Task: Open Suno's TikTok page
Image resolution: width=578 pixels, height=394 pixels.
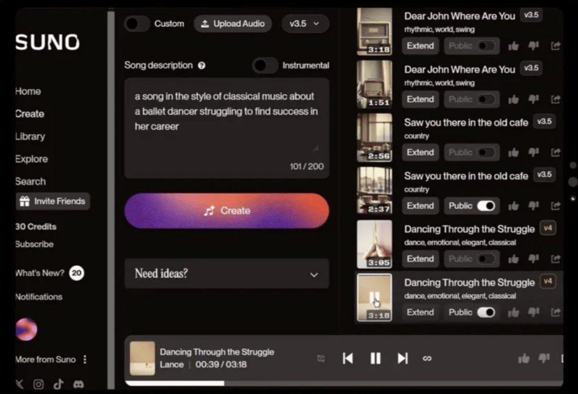Action: (x=58, y=384)
